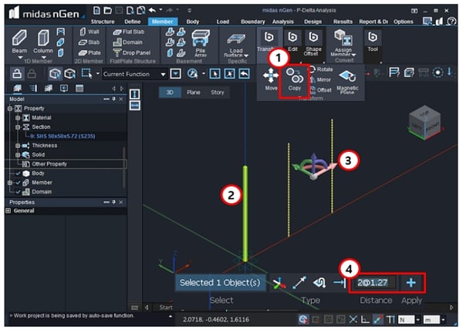Toggle visibility checkmark for Body
The image size is (463, 330).
[18, 173]
